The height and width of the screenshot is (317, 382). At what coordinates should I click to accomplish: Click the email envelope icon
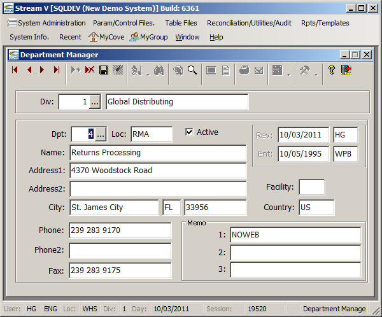[258, 71]
